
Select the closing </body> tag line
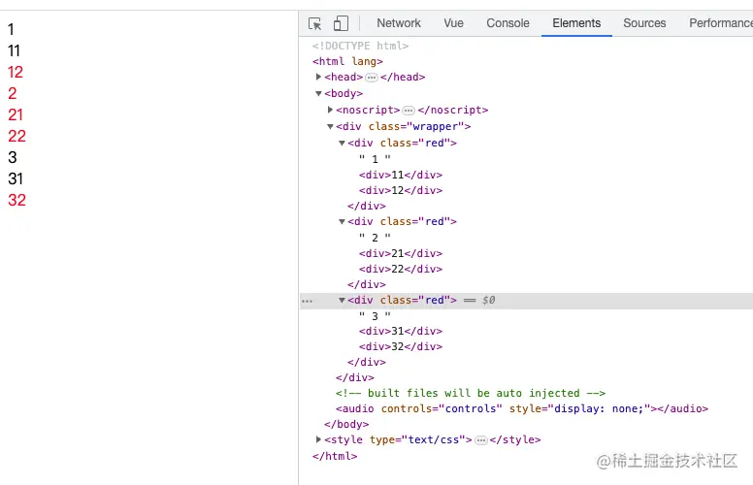346,425
